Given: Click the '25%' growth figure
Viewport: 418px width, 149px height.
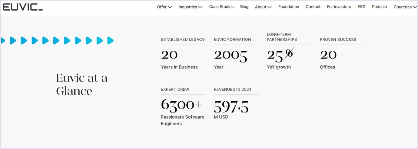Looking at the screenshot, I should tap(280, 55).
